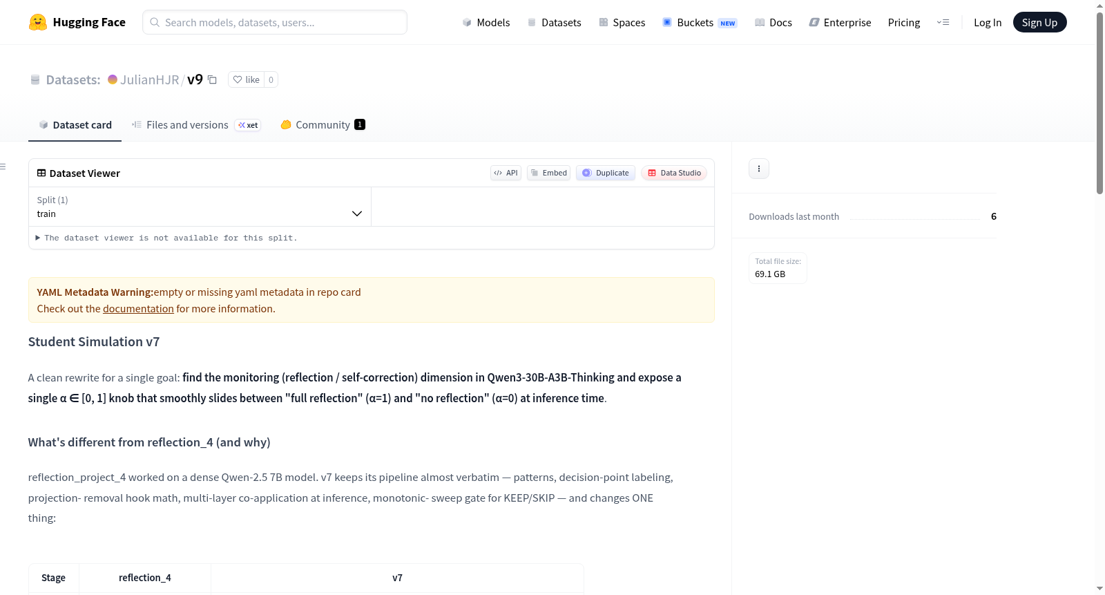
Task: Click the Stage table column header
Action: pyautogui.click(x=54, y=578)
